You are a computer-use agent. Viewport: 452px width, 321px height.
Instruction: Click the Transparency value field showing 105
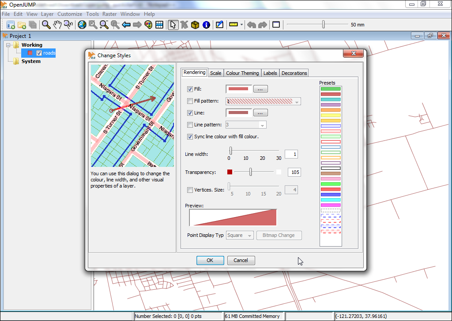pyautogui.click(x=294, y=172)
